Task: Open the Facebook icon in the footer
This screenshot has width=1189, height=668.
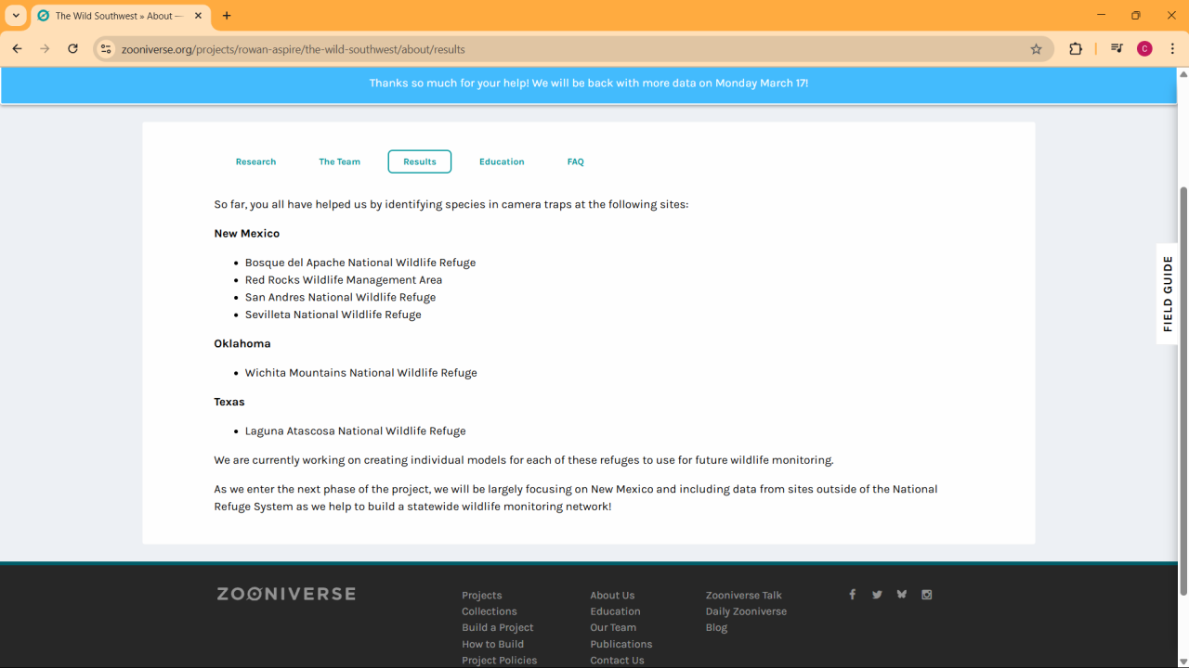Action: click(852, 595)
